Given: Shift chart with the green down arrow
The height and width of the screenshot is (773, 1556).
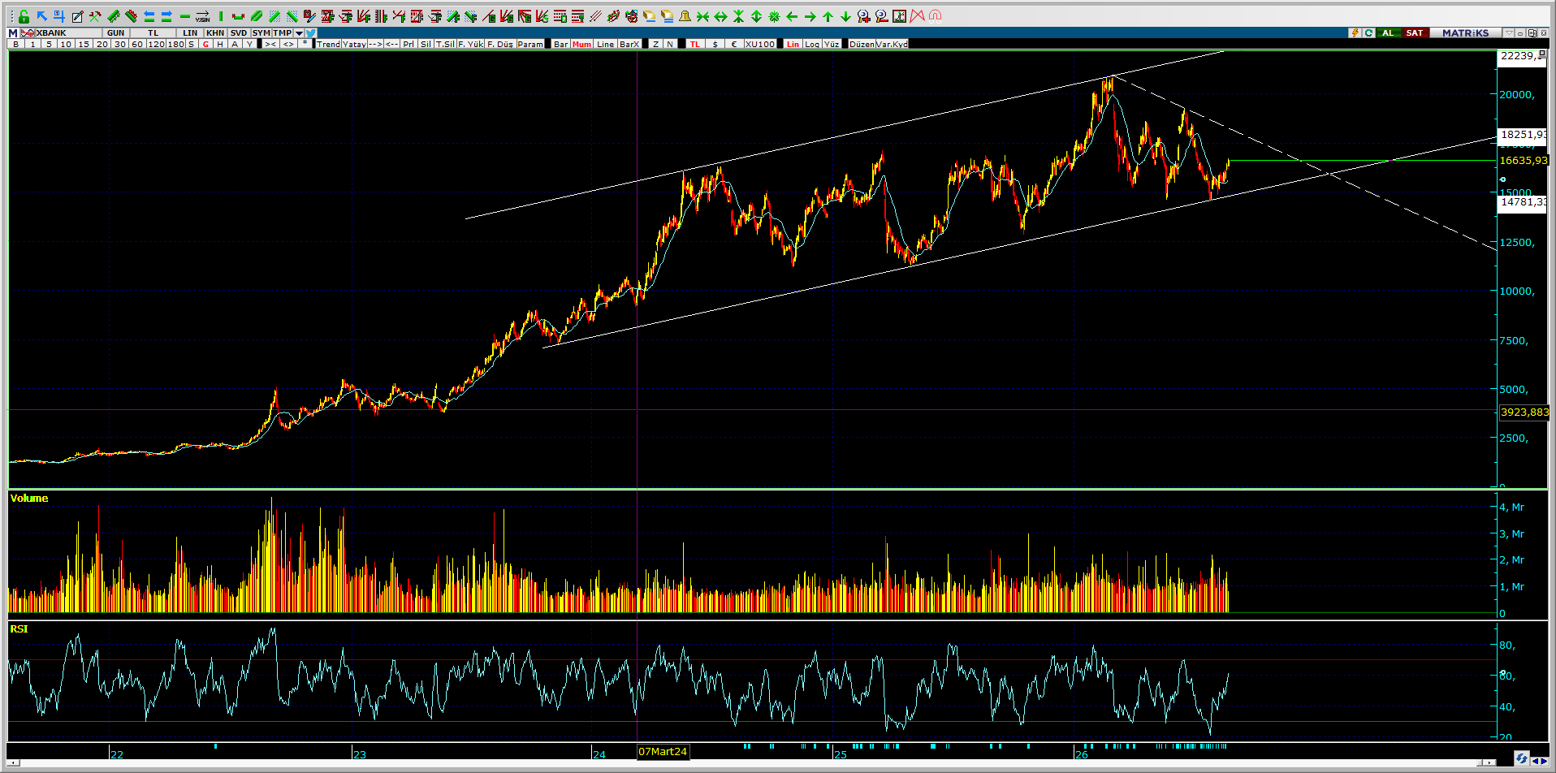Looking at the screenshot, I should pyautogui.click(x=845, y=16).
